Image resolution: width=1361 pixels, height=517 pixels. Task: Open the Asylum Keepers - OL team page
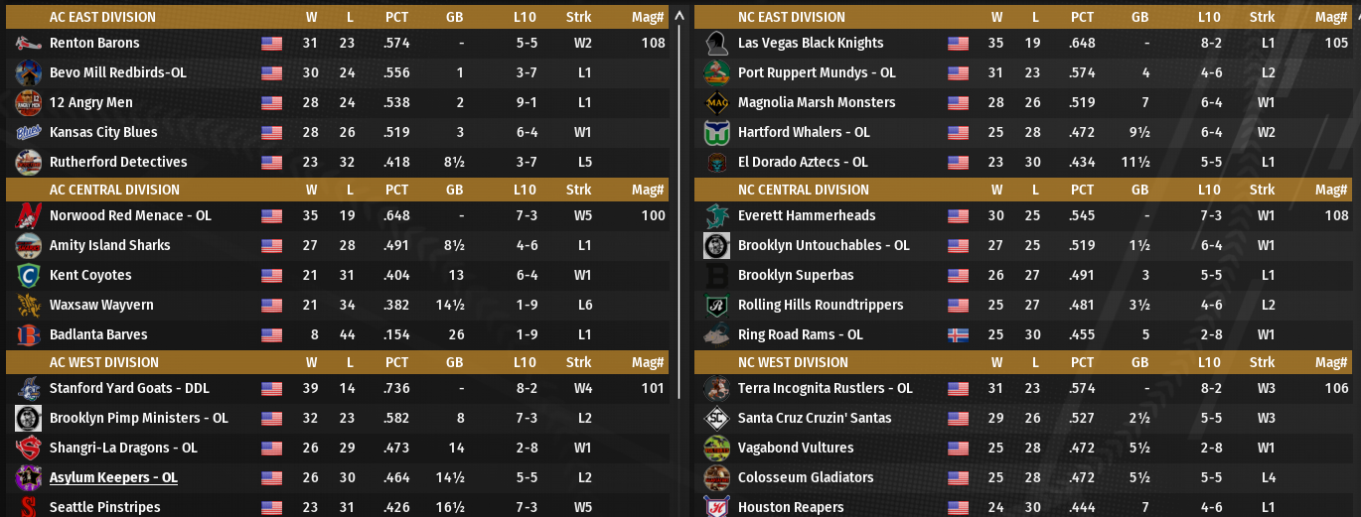tap(113, 478)
